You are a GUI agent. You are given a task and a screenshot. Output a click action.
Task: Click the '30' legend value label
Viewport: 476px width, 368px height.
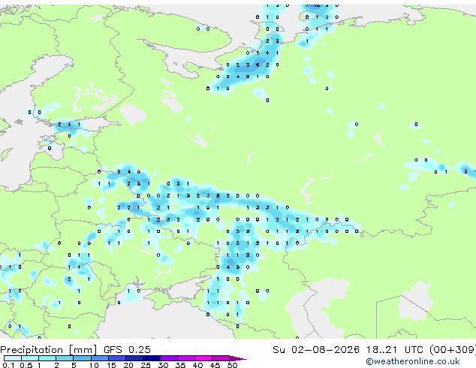tap(163, 365)
